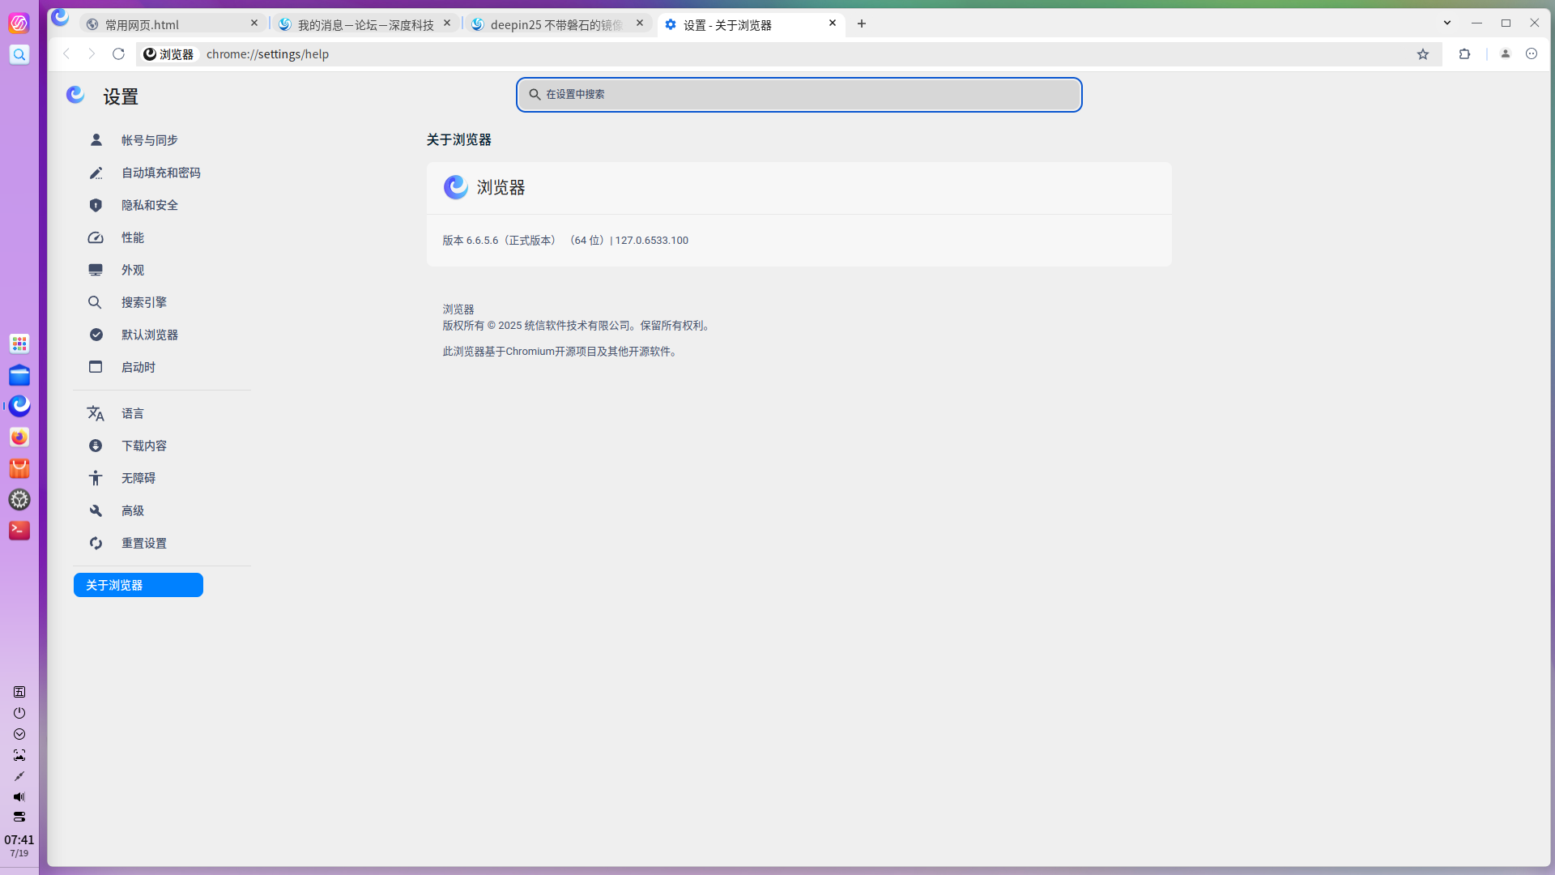Open the terminal icon in dock
The width and height of the screenshot is (1555, 875).
pos(19,531)
